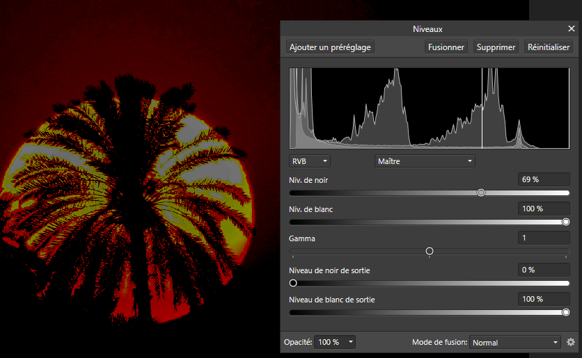Click the Niveau de noir de sortie label

point(329,270)
